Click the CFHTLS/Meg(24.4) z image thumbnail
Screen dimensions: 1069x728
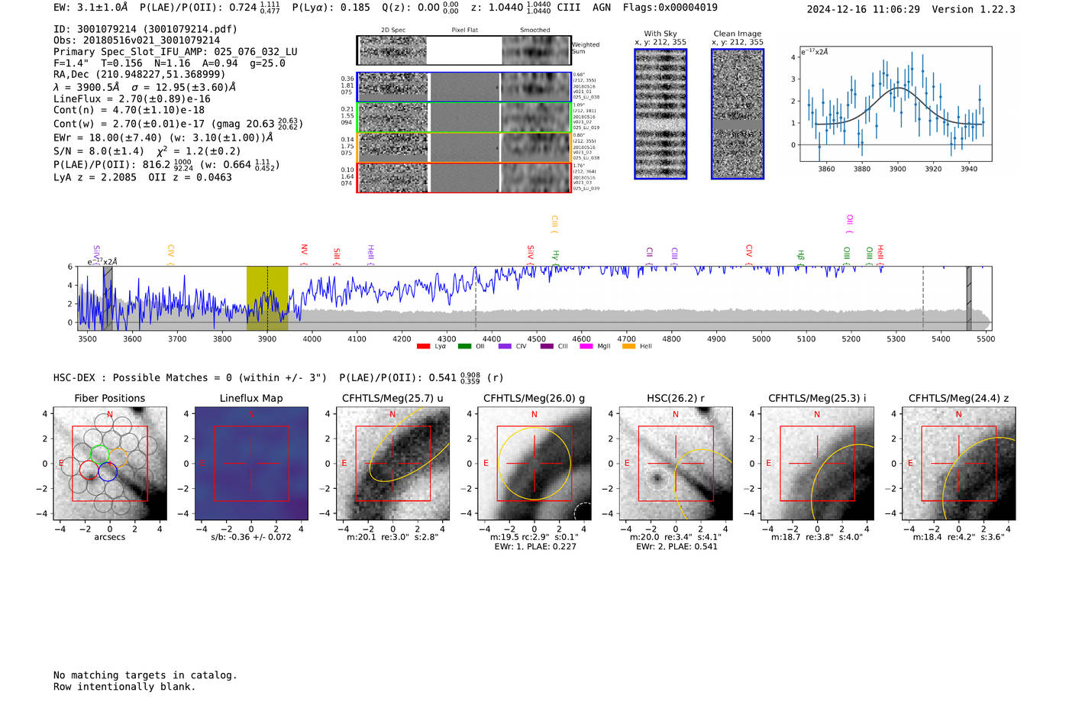pos(959,464)
